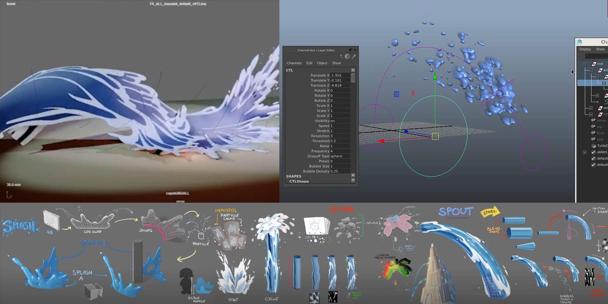
Task: Open the Object menu in Channel Box
Action: point(322,63)
